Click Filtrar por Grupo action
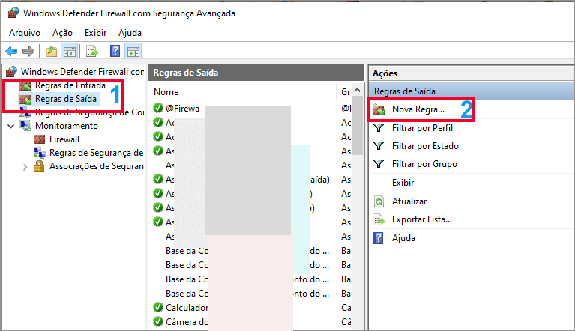 [424, 164]
